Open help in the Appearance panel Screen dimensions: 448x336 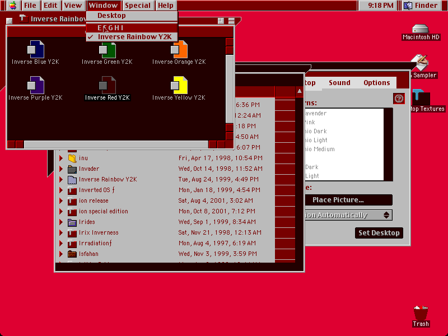pos(399,99)
